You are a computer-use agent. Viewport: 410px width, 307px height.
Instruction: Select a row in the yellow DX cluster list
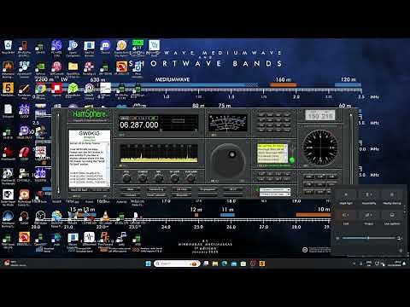pos(272,153)
